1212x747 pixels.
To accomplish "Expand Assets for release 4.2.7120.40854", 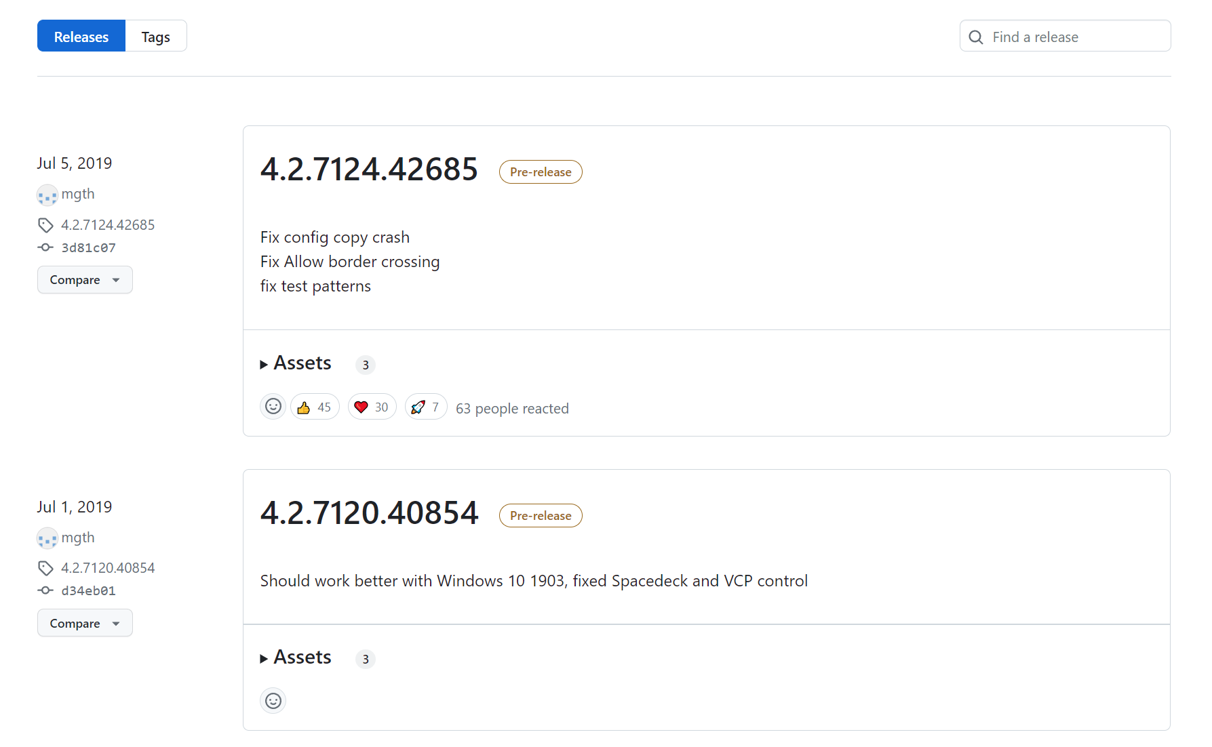I will [296, 658].
